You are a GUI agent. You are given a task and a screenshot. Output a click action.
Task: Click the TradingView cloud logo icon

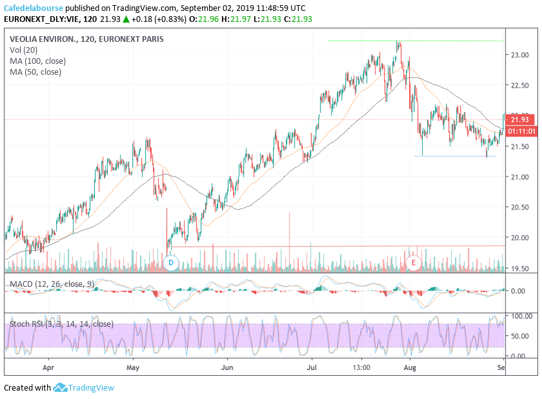[60, 387]
